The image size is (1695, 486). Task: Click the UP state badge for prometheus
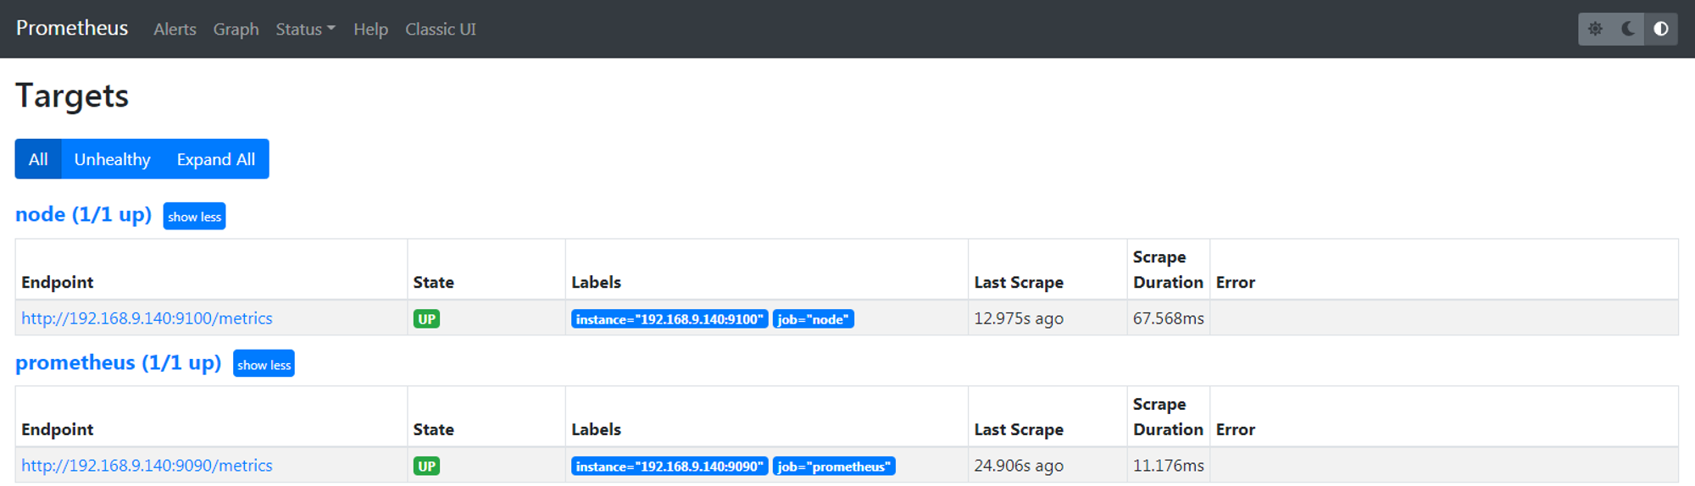426,466
